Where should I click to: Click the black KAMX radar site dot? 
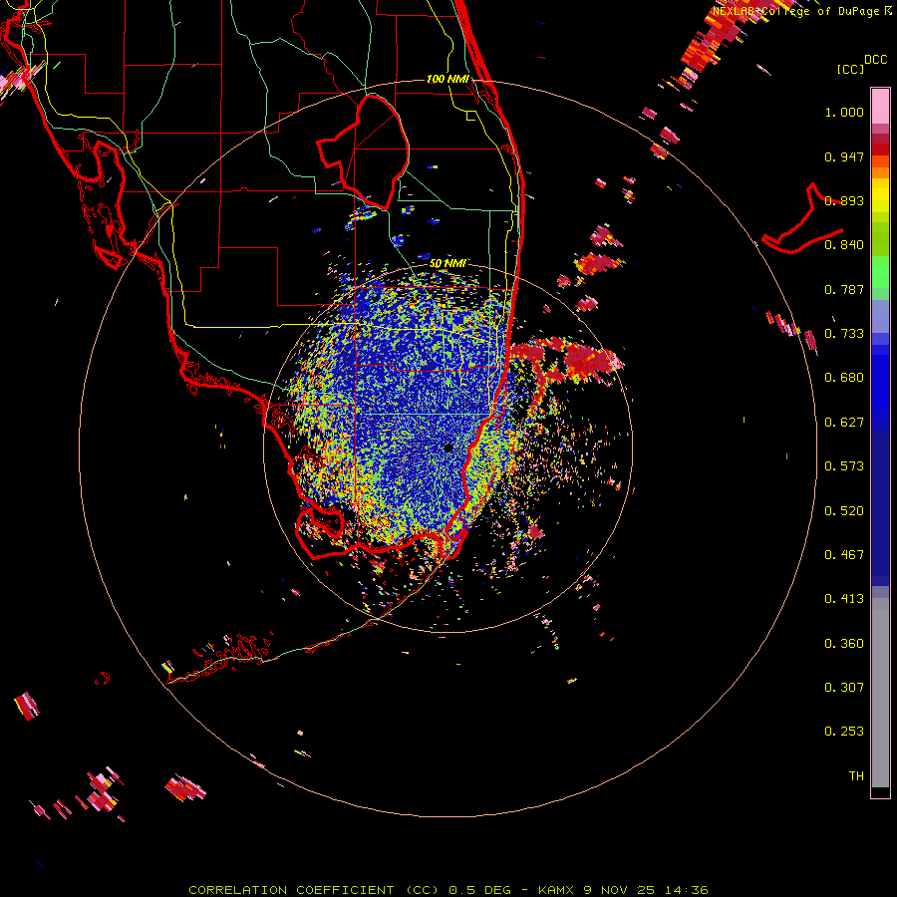(x=448, y=448)
